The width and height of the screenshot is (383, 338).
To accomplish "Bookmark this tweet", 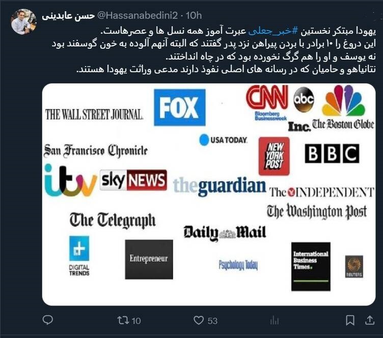I will 350,320.
